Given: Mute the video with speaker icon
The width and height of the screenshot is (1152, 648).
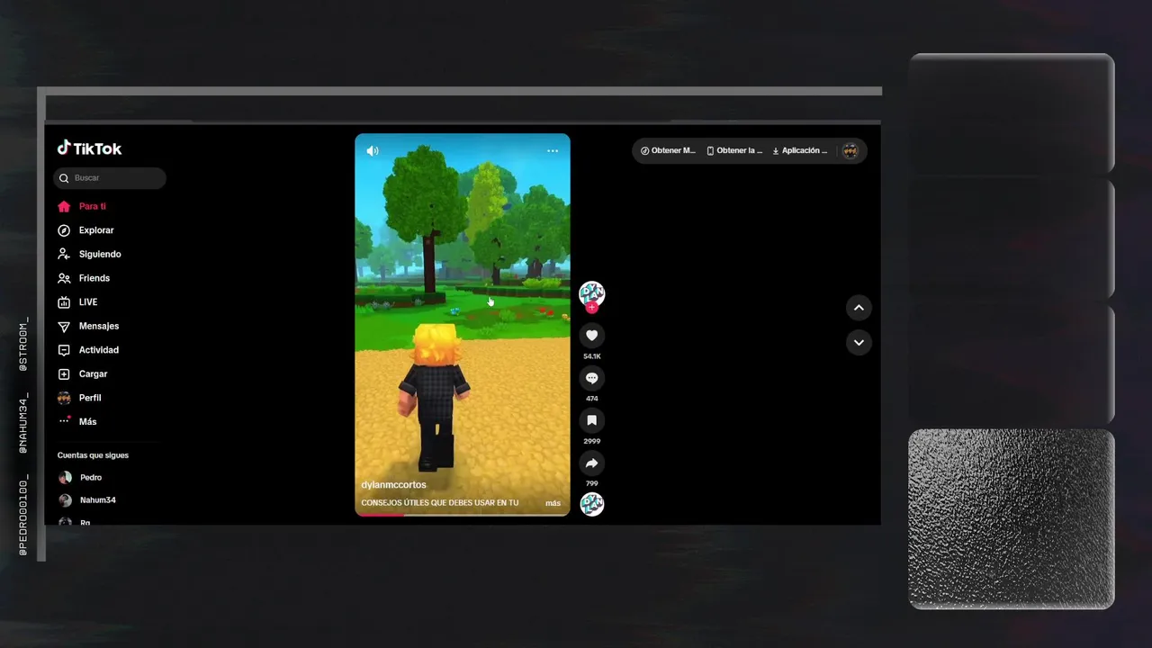Looking at the screenshot, I should coord(373,151).
